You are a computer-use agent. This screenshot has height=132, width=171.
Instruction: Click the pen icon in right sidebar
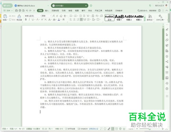coord(167,29)
